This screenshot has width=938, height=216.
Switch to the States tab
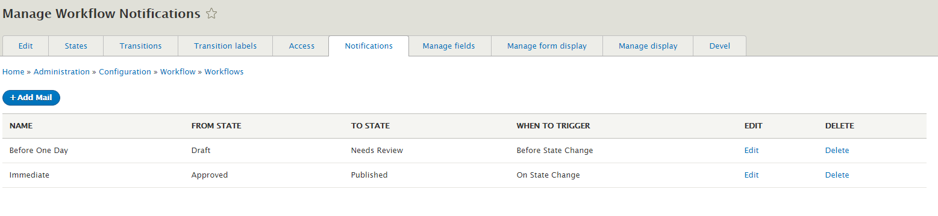[76, 46]
